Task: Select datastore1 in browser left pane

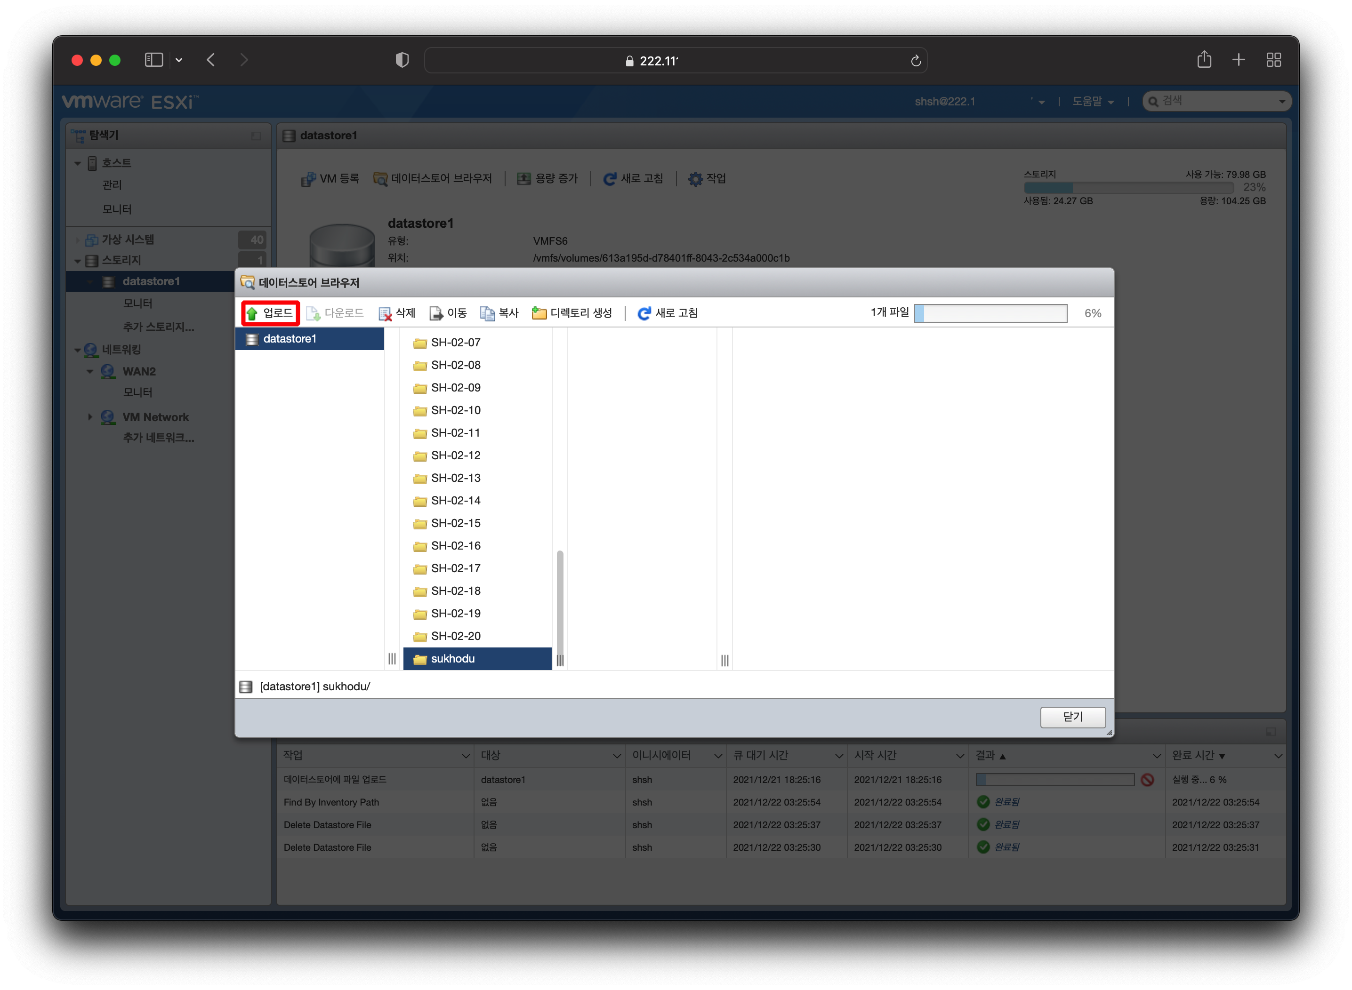Action: 289,339
